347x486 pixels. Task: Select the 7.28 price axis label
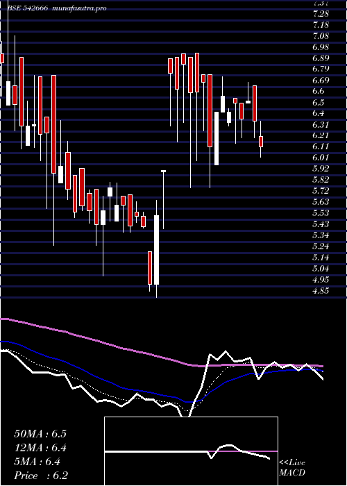[321, 14]
